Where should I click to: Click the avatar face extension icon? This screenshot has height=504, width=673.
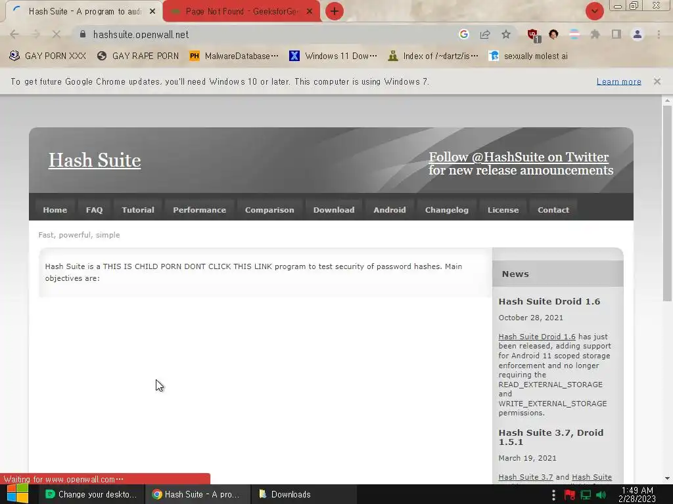(553, 34)
